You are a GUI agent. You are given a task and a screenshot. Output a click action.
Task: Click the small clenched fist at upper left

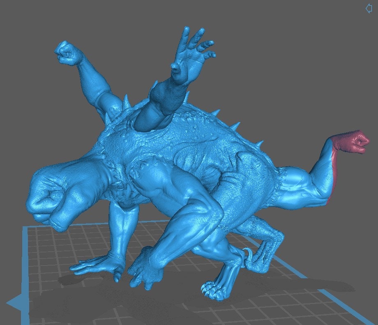pyautogui.click(x=68, y=53)
